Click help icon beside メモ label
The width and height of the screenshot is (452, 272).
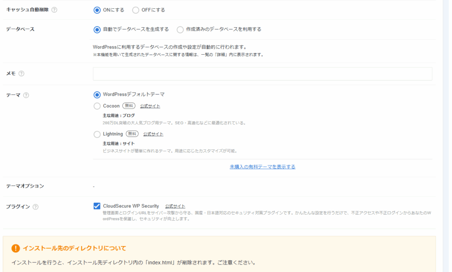[21, 74]
